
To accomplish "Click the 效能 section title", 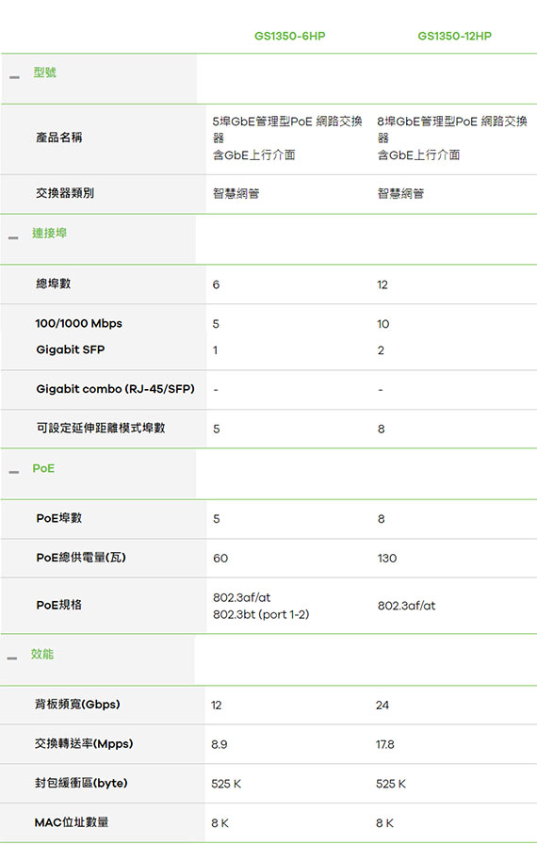I will tap(42, 654).
